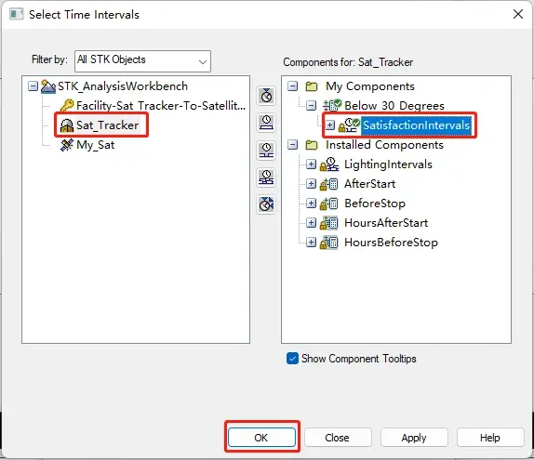Click the Facility-Sat_Tracker-To-Satellite access key icon
The image size is (534, 460).
[x=67, y=106]
